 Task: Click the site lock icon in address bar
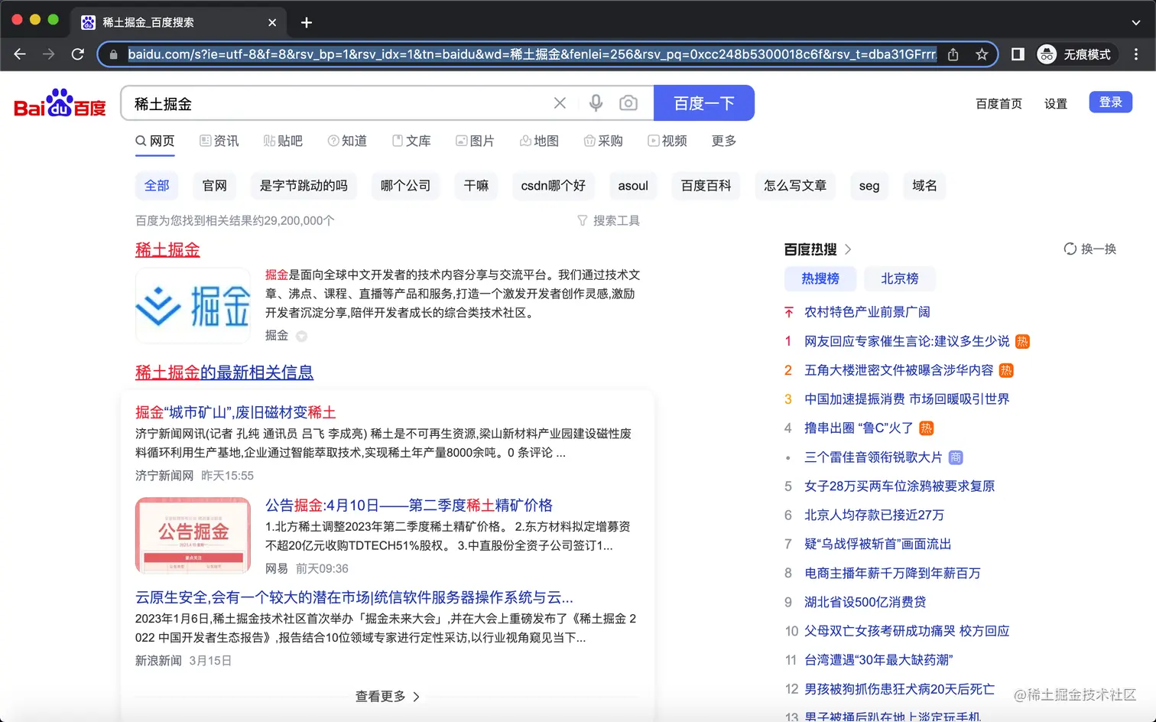click(114, 54)
